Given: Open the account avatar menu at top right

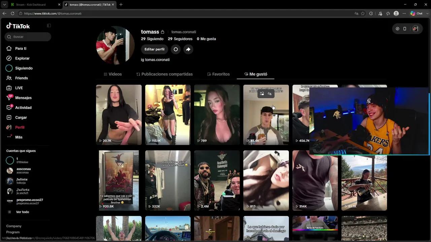Looking at the screenshot, I should tap(415, 29).
